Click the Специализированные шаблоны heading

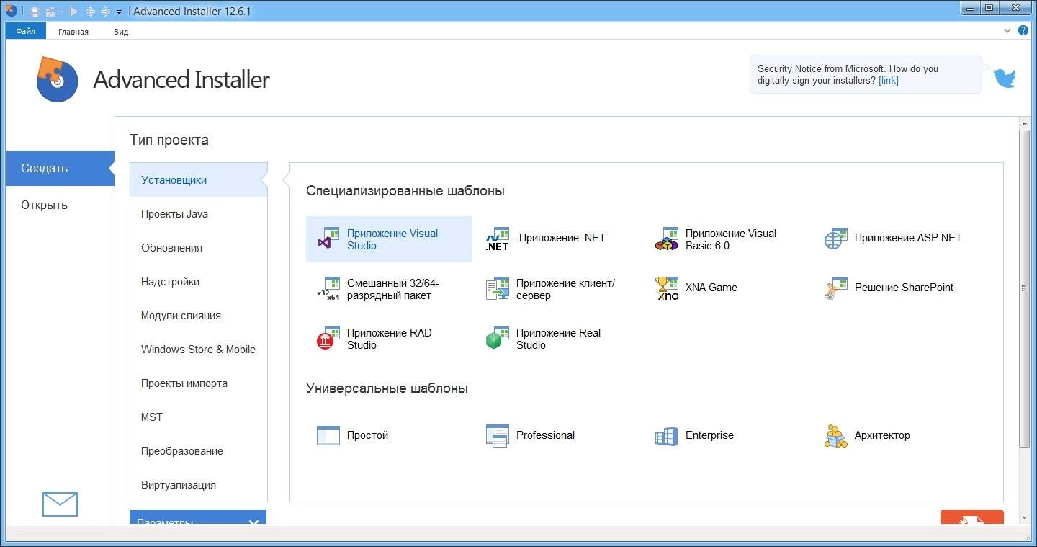tap(405, 191)
